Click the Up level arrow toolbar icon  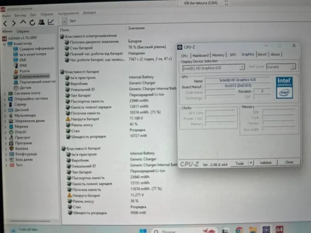pos(23,23)
